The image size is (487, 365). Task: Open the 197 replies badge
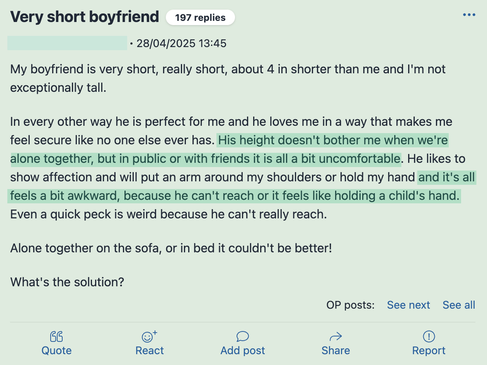tap(200, 18)
